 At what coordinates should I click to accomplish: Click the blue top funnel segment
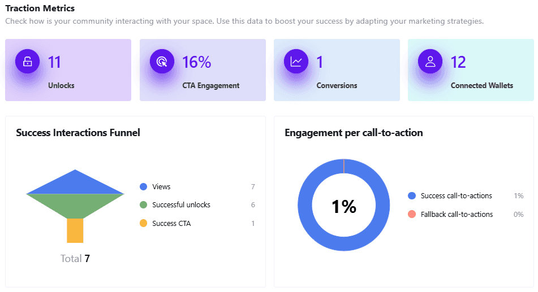click(75, 184)
